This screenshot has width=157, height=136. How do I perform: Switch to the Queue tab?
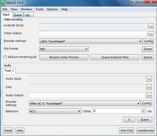point(18,15)
